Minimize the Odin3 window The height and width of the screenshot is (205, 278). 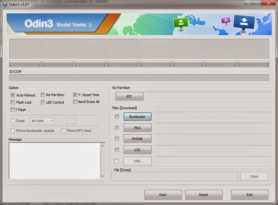coord(248,3)
